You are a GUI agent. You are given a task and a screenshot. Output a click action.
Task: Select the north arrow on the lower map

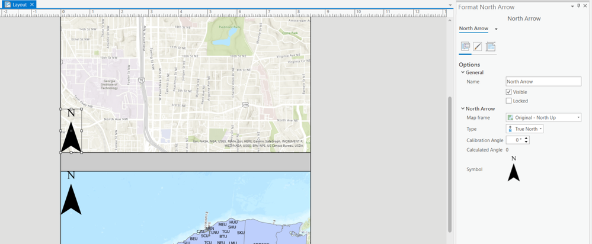[x=71, y=193]
